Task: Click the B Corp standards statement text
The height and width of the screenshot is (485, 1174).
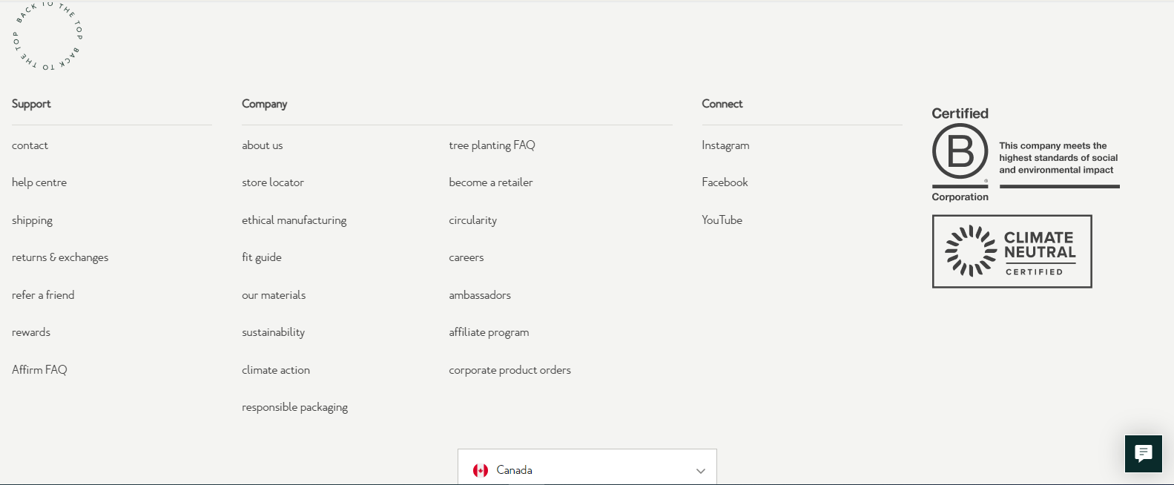Action: coord(1058,158)
